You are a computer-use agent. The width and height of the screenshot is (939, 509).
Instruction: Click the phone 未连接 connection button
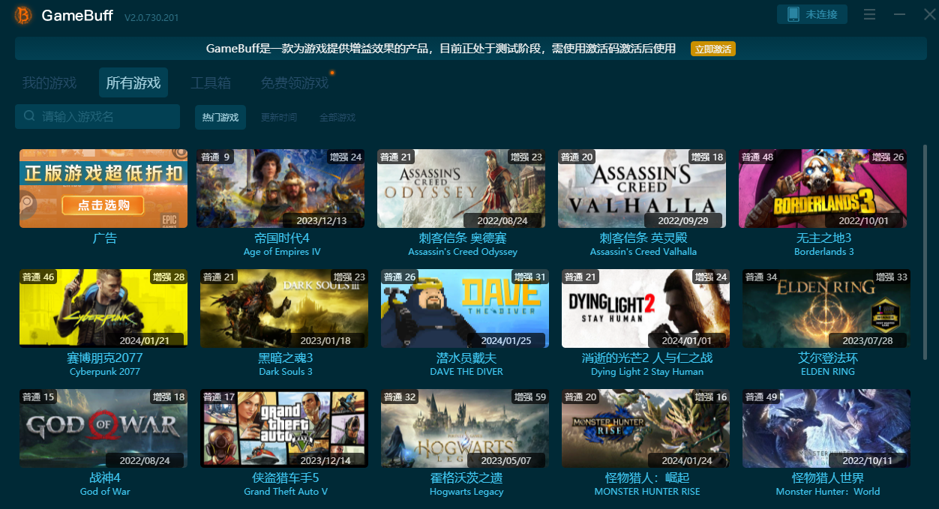click(x=812, y=14)
